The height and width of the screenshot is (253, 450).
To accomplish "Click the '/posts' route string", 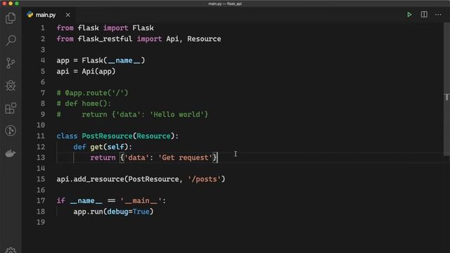I will tap(204, 179).
